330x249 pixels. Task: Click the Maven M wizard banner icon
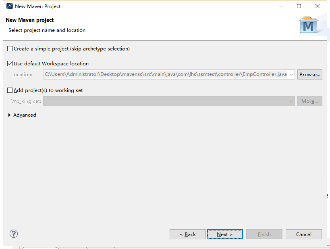[x=309, y=25]
